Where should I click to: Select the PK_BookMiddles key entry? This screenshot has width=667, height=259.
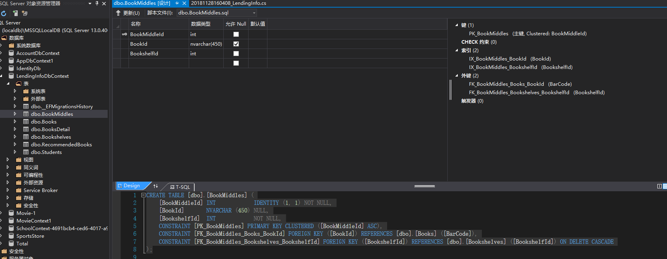click(528, 34)
